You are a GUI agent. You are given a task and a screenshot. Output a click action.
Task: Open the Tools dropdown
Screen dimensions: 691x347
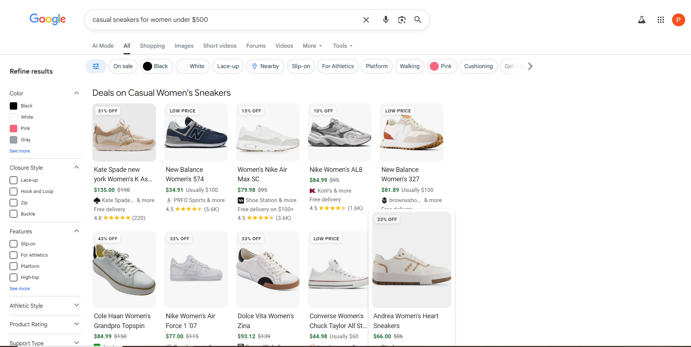(x=342, y=46)
